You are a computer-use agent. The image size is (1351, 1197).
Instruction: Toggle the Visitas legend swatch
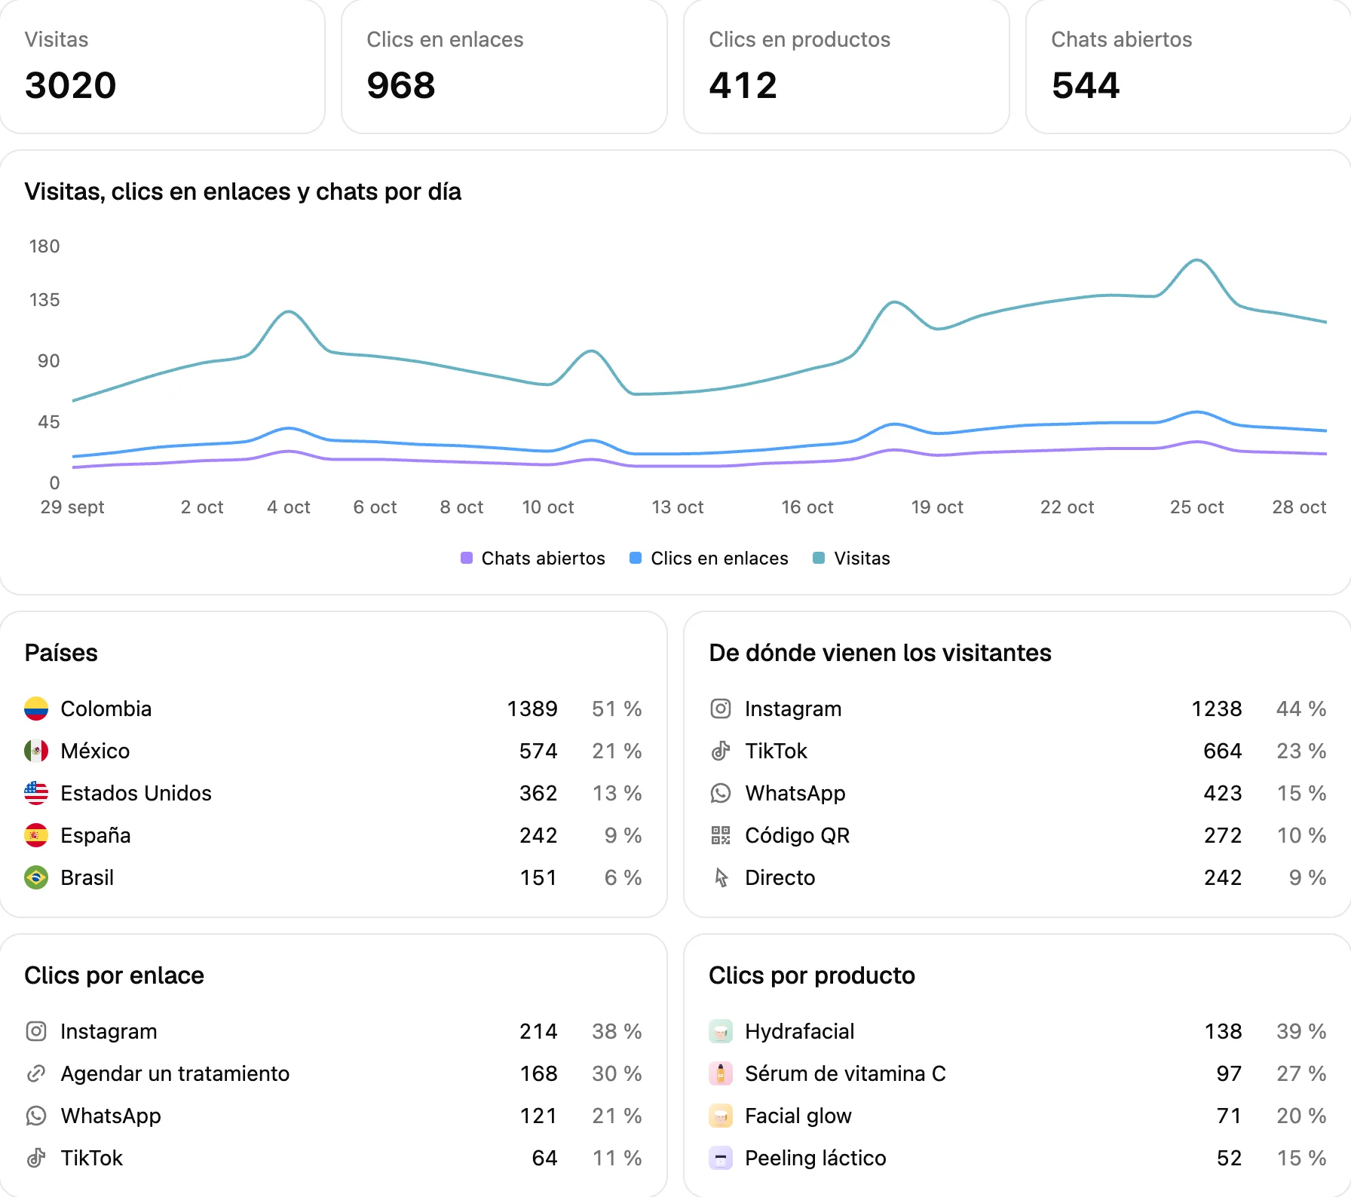click(x=819, y=558)
